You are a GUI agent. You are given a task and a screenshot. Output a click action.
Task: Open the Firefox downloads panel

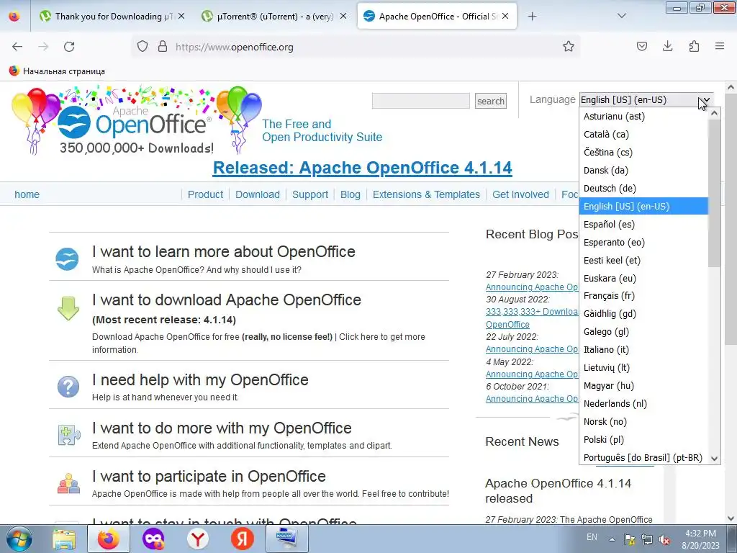[667, 47]
